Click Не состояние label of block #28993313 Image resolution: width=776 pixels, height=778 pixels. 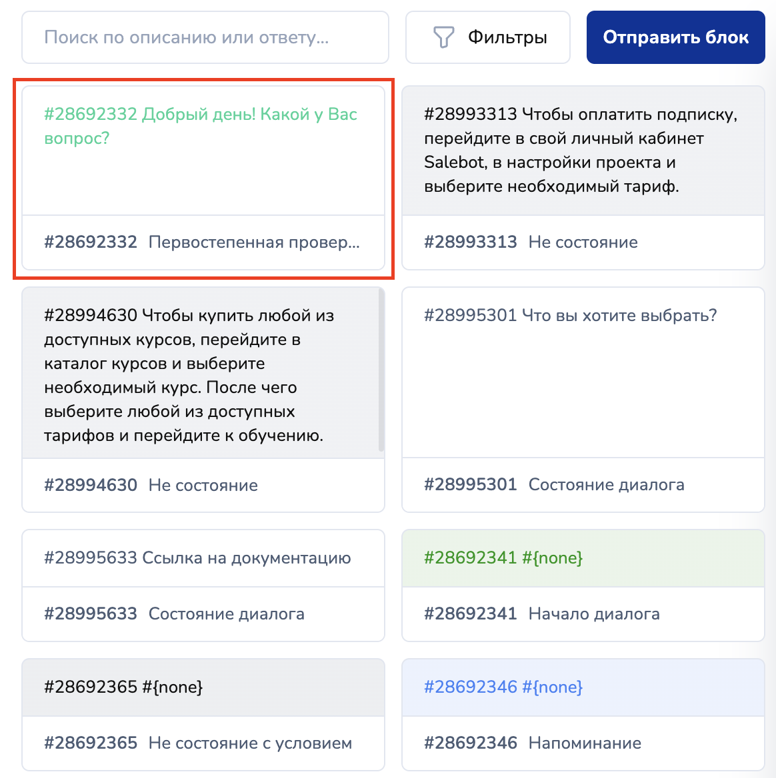point(583,242)
